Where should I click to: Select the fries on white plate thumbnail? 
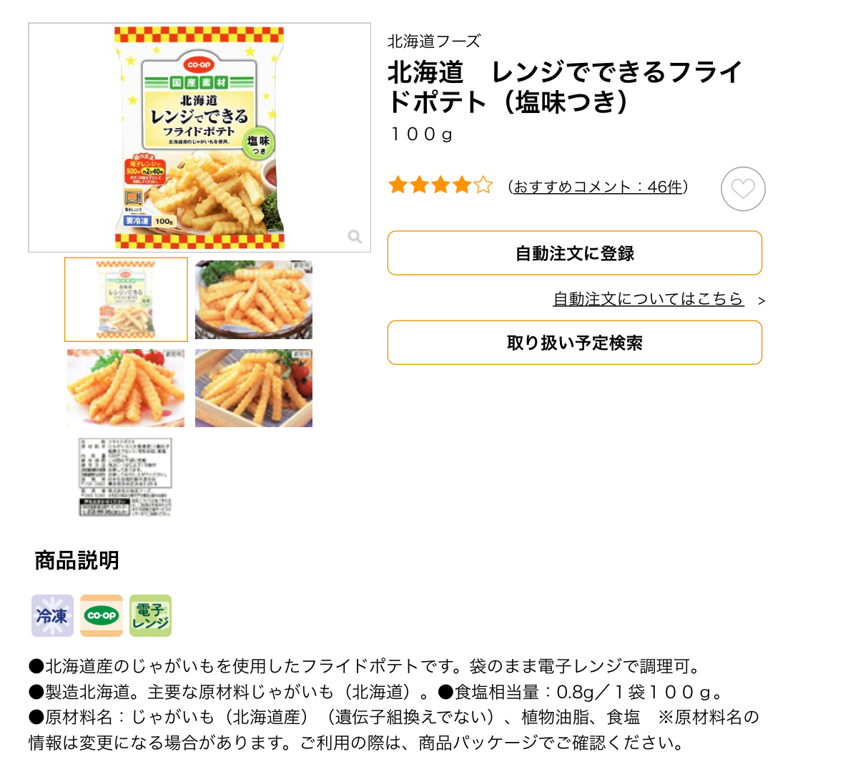(x=126, y=389)
